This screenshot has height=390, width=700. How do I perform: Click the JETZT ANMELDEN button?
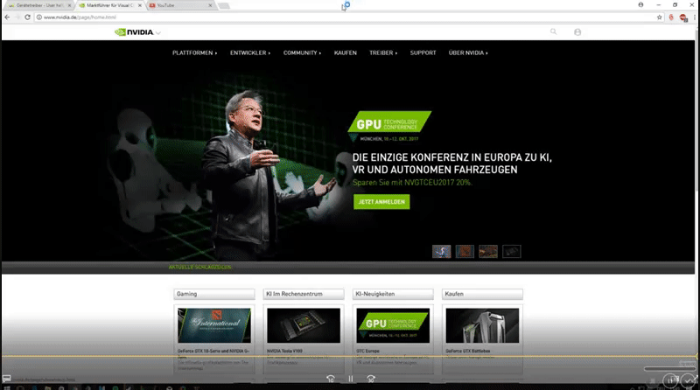(x=381, y=202)
